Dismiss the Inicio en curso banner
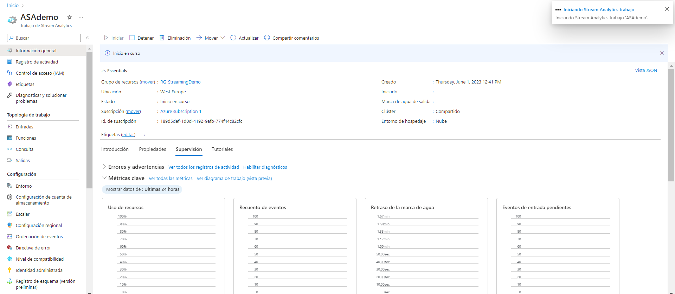This screenshot has height=294, width=675. click(662, 53)
